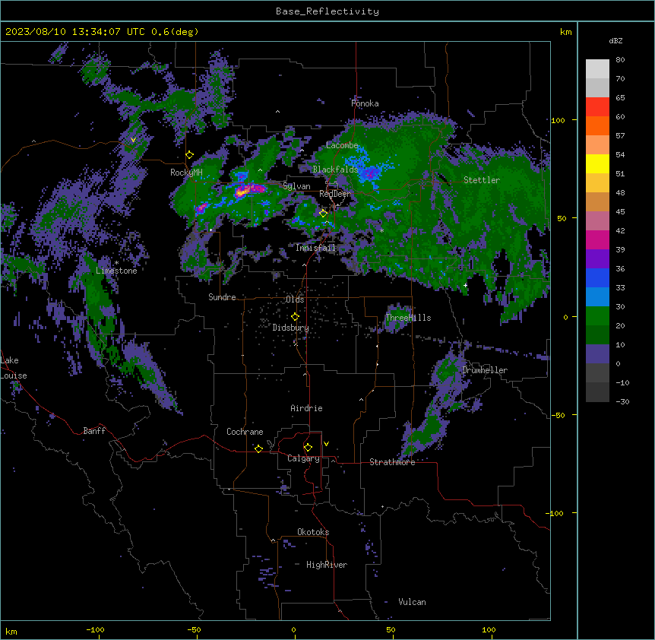Screen dimensions: 655x640
Task: Select the Vulcan label
Action: [x=413, y=602]
